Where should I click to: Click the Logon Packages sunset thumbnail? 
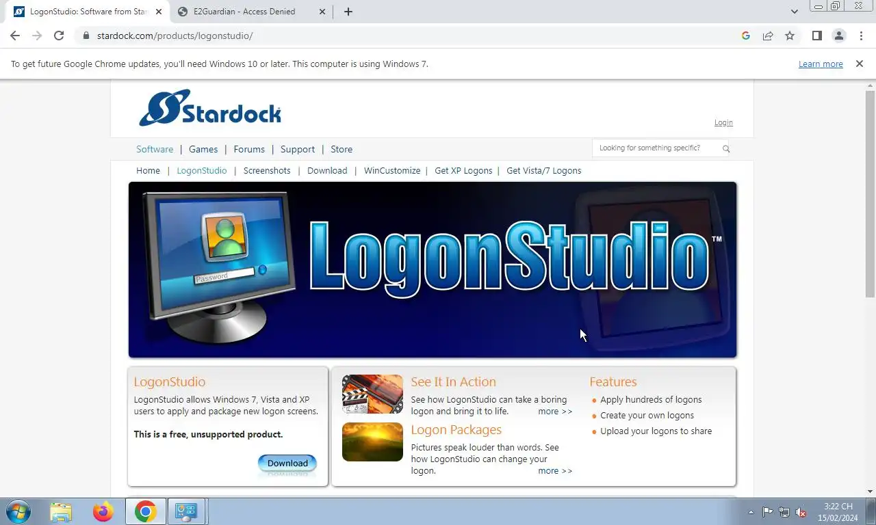pyautogui.click(x=372, y=442)
